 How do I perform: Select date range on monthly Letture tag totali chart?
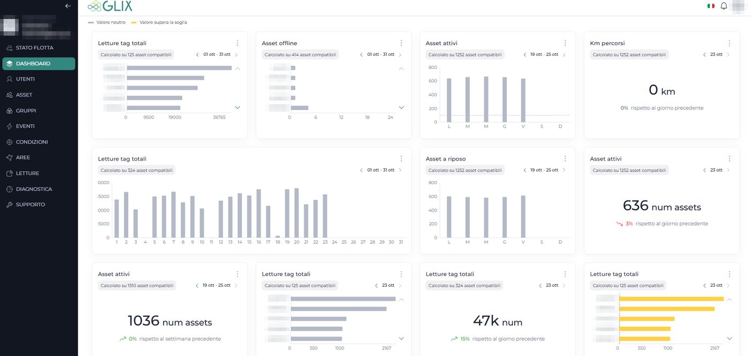point(381,170)
